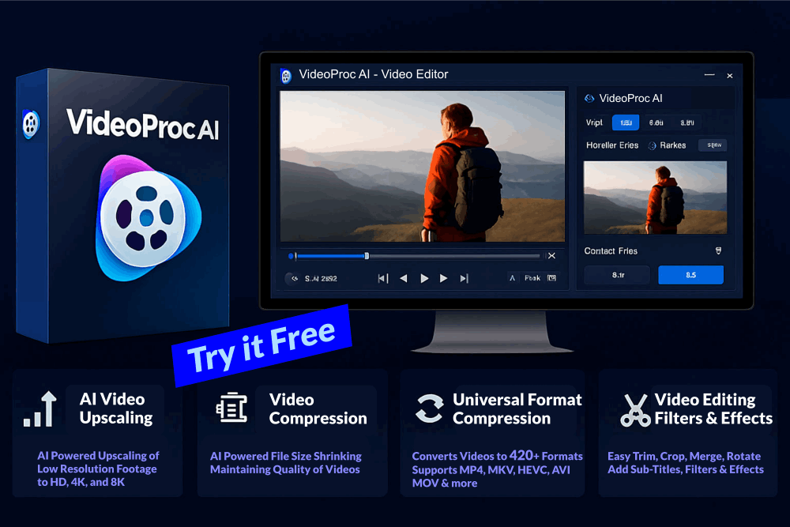Click the small reel icon on the box spine

coord(31,123)
